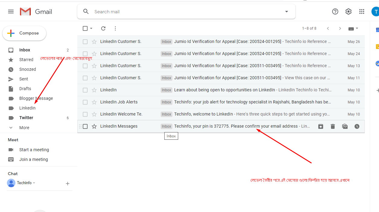Image resolution: width=379 pixels, height=212 pixels.
Task: Go to older messages arrow
Action: [x=340, y=28]
